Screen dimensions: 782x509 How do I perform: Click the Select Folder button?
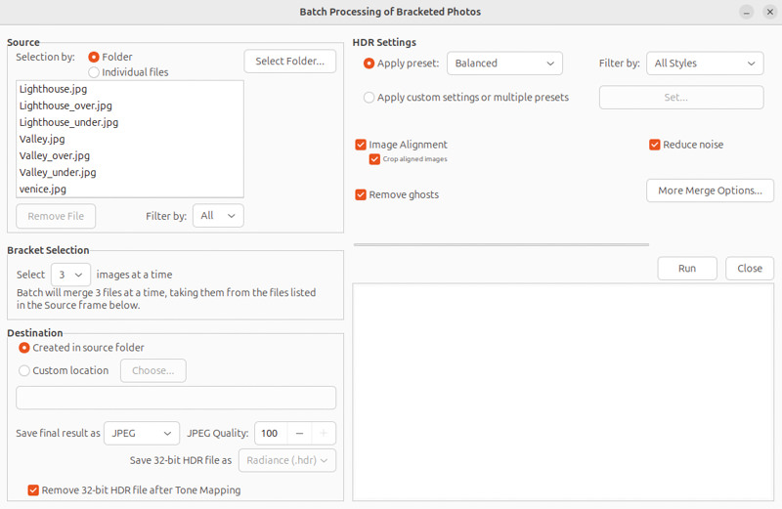[289, 62]
